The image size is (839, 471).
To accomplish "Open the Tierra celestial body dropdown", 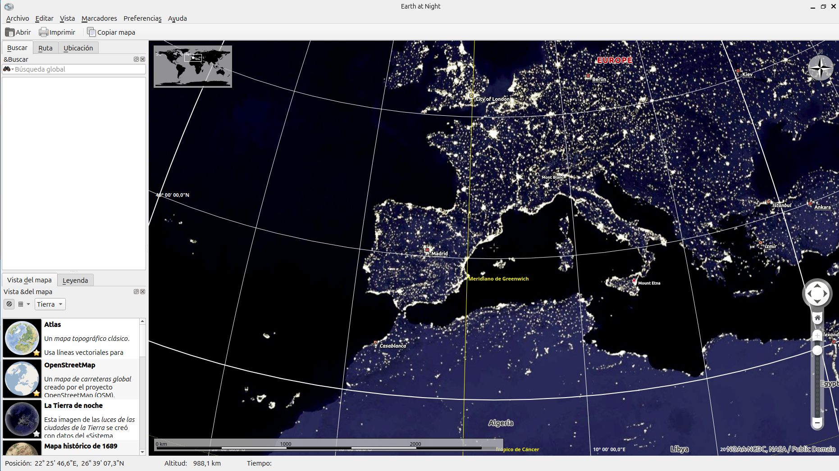I will pos(50,304).
